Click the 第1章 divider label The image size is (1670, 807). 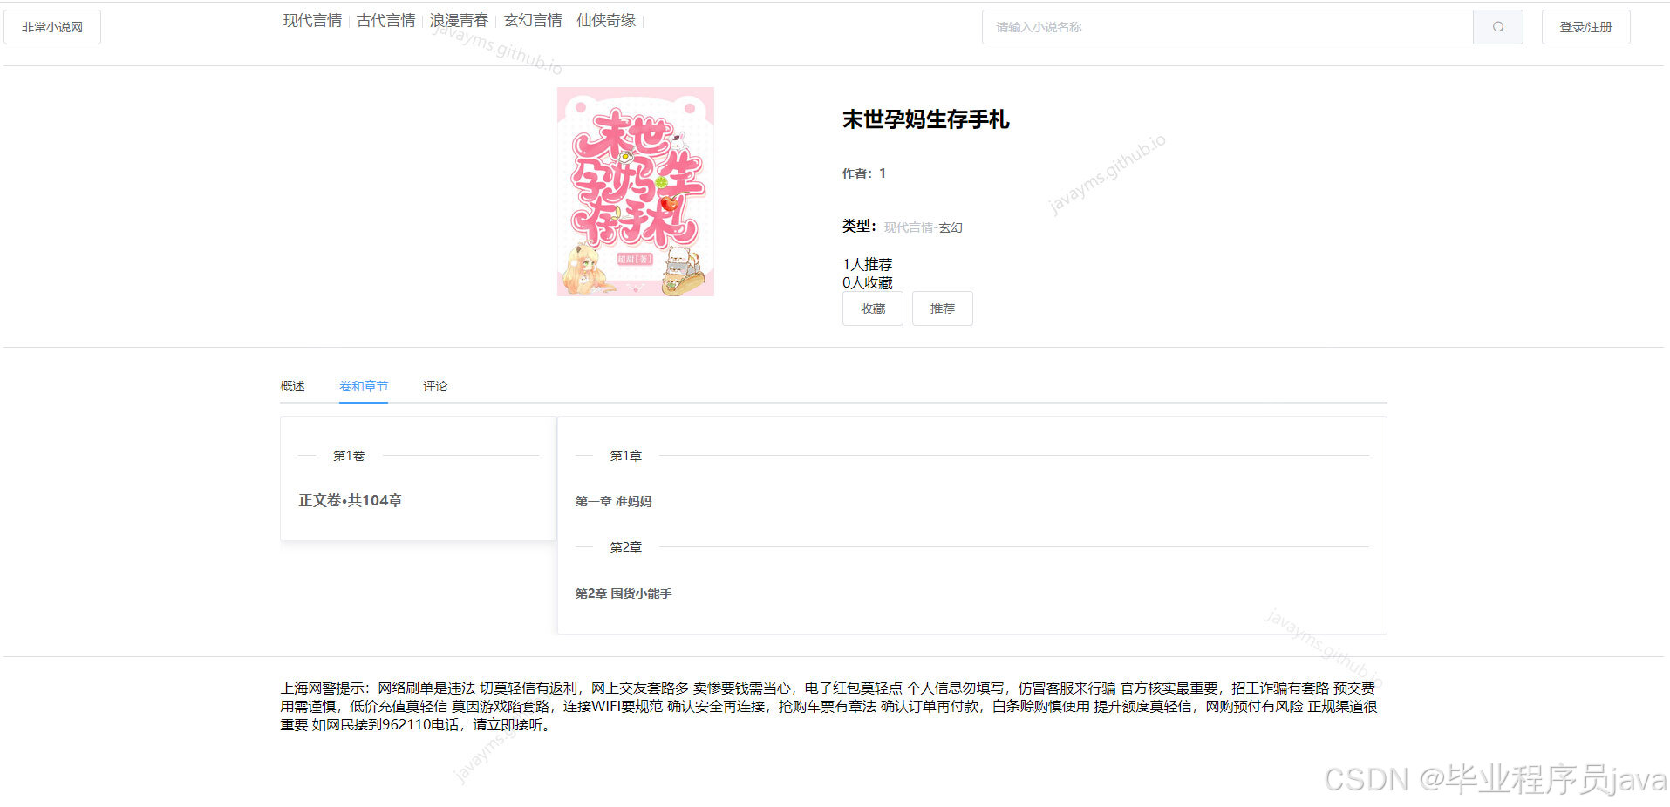625,456
